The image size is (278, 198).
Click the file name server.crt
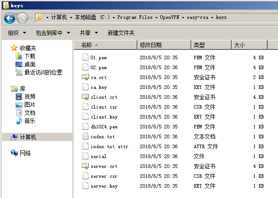104,166
